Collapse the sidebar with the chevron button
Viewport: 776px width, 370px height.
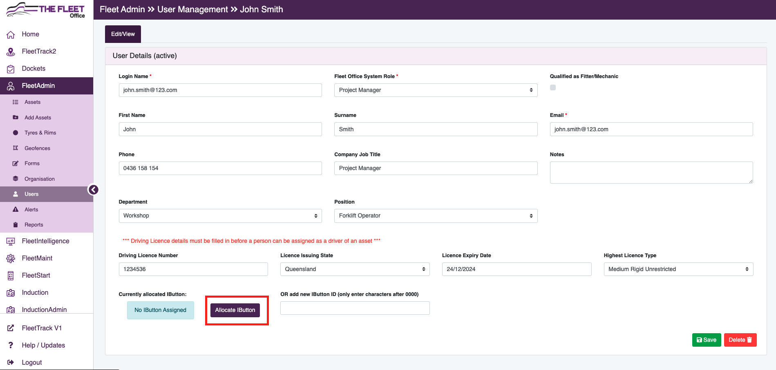pos(93,190)
